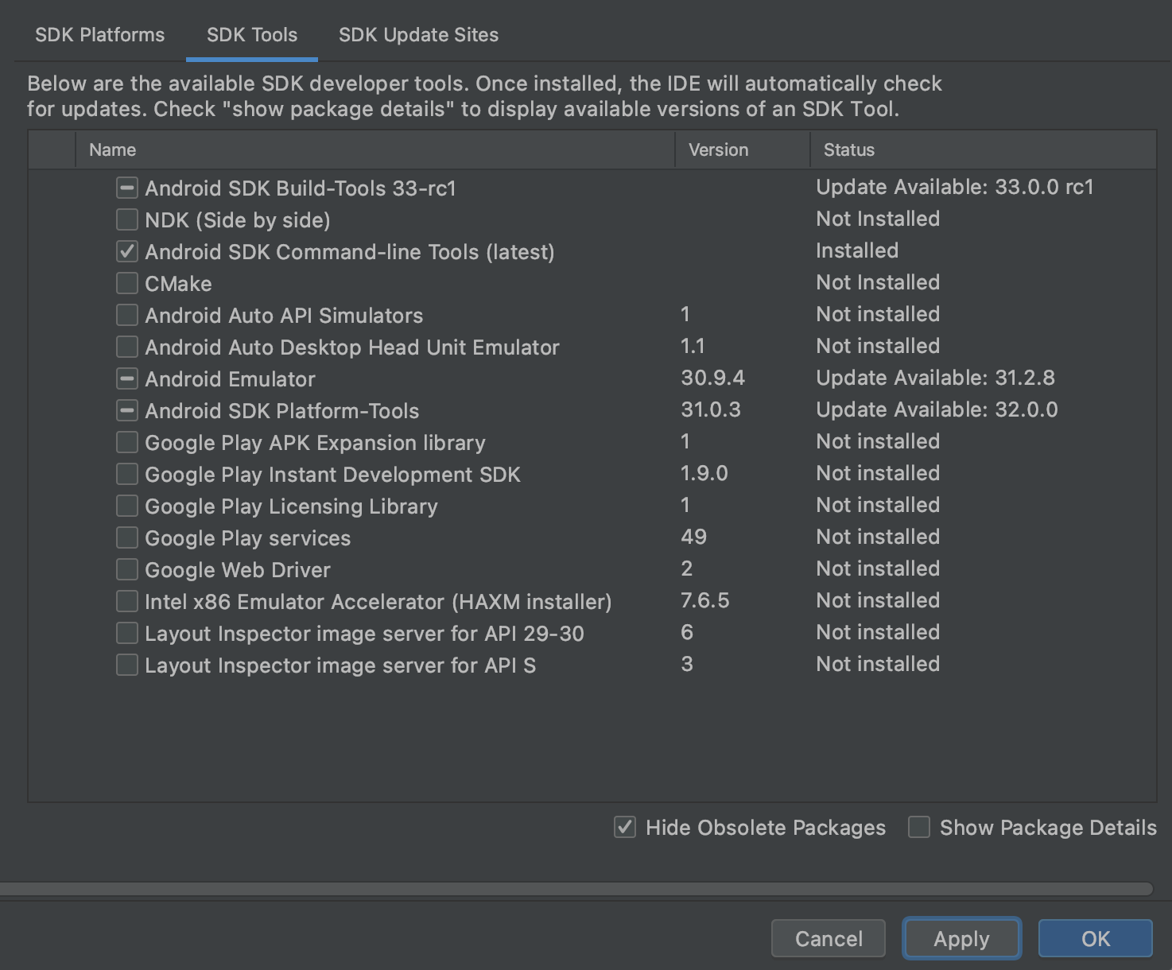The width and height of the screenshot is (1172, 970).
Task: Click 'Not Installed' status of CMake row
Action: 878,283
